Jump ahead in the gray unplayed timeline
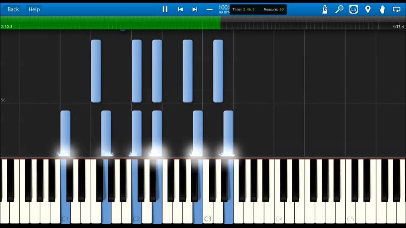 click(313, 23)
